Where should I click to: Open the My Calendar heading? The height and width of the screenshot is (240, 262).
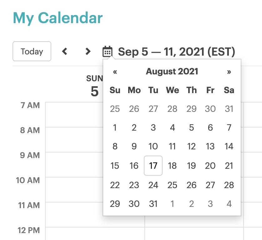(x=58, y=18)
